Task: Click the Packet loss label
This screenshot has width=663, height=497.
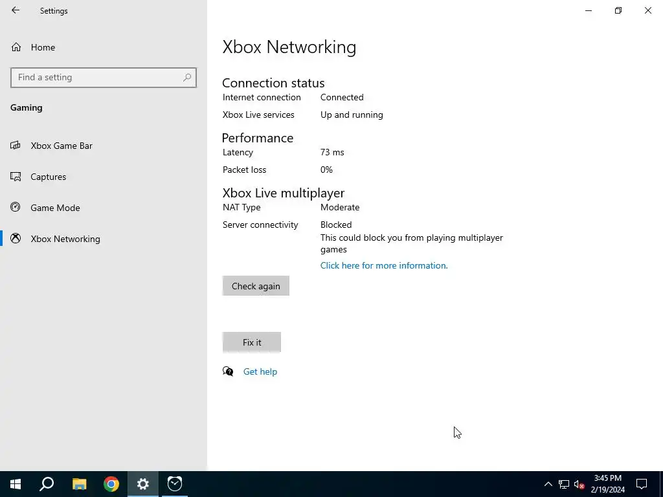Action: tap(244, 170)
